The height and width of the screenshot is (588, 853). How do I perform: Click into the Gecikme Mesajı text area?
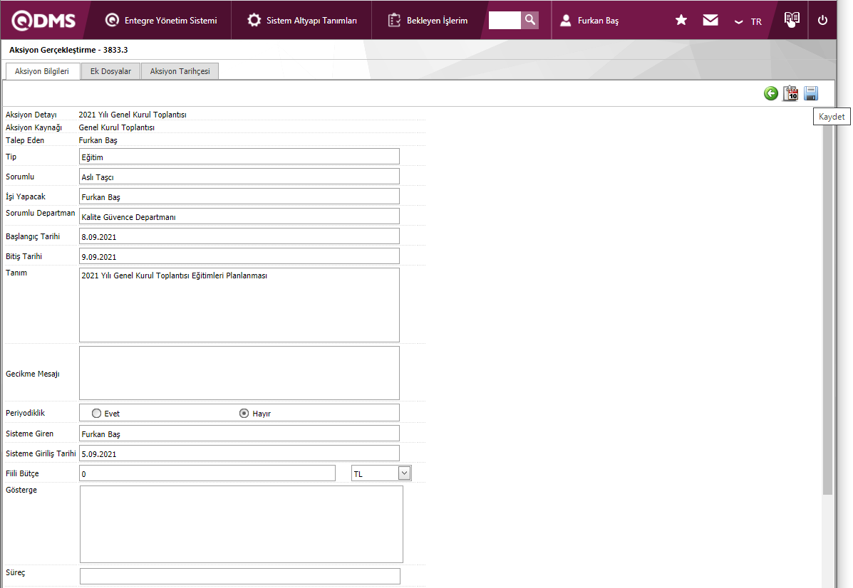pos(239,373)
